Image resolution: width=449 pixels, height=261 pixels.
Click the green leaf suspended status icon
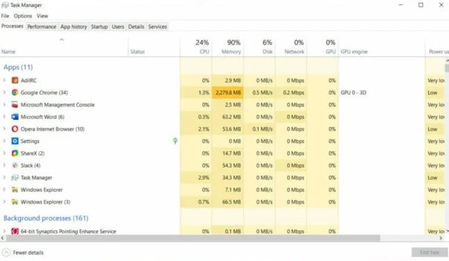[175, 141]
